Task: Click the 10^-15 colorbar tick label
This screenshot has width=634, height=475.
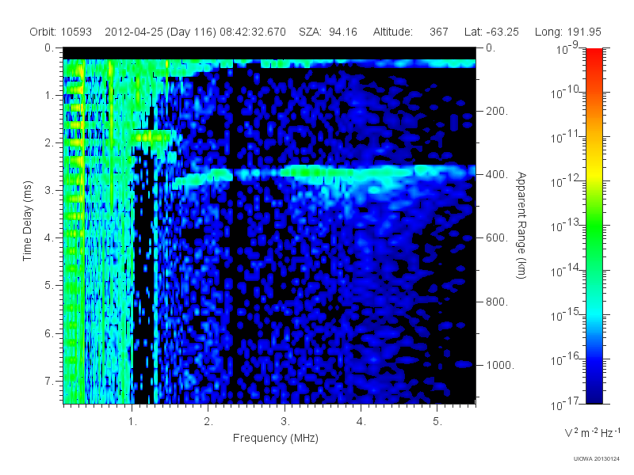Action: pyautogui.click(x=565, y=314)
